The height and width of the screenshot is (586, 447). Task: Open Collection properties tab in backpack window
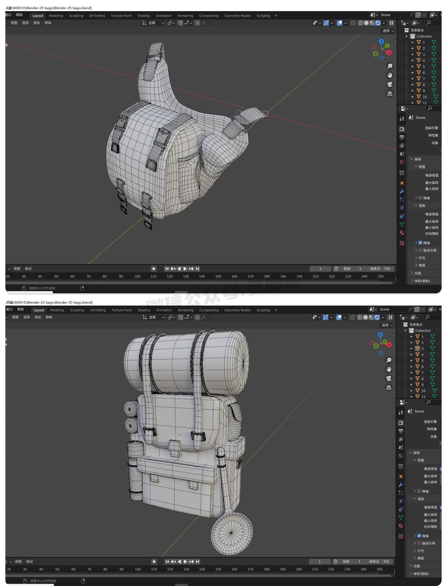[x=401, y=466]
